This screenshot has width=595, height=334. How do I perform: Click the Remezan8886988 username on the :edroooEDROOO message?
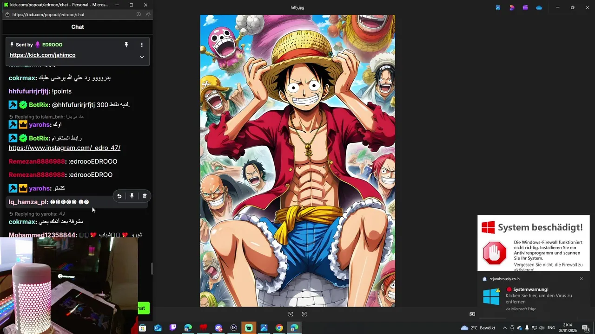[x=37, y=161]
